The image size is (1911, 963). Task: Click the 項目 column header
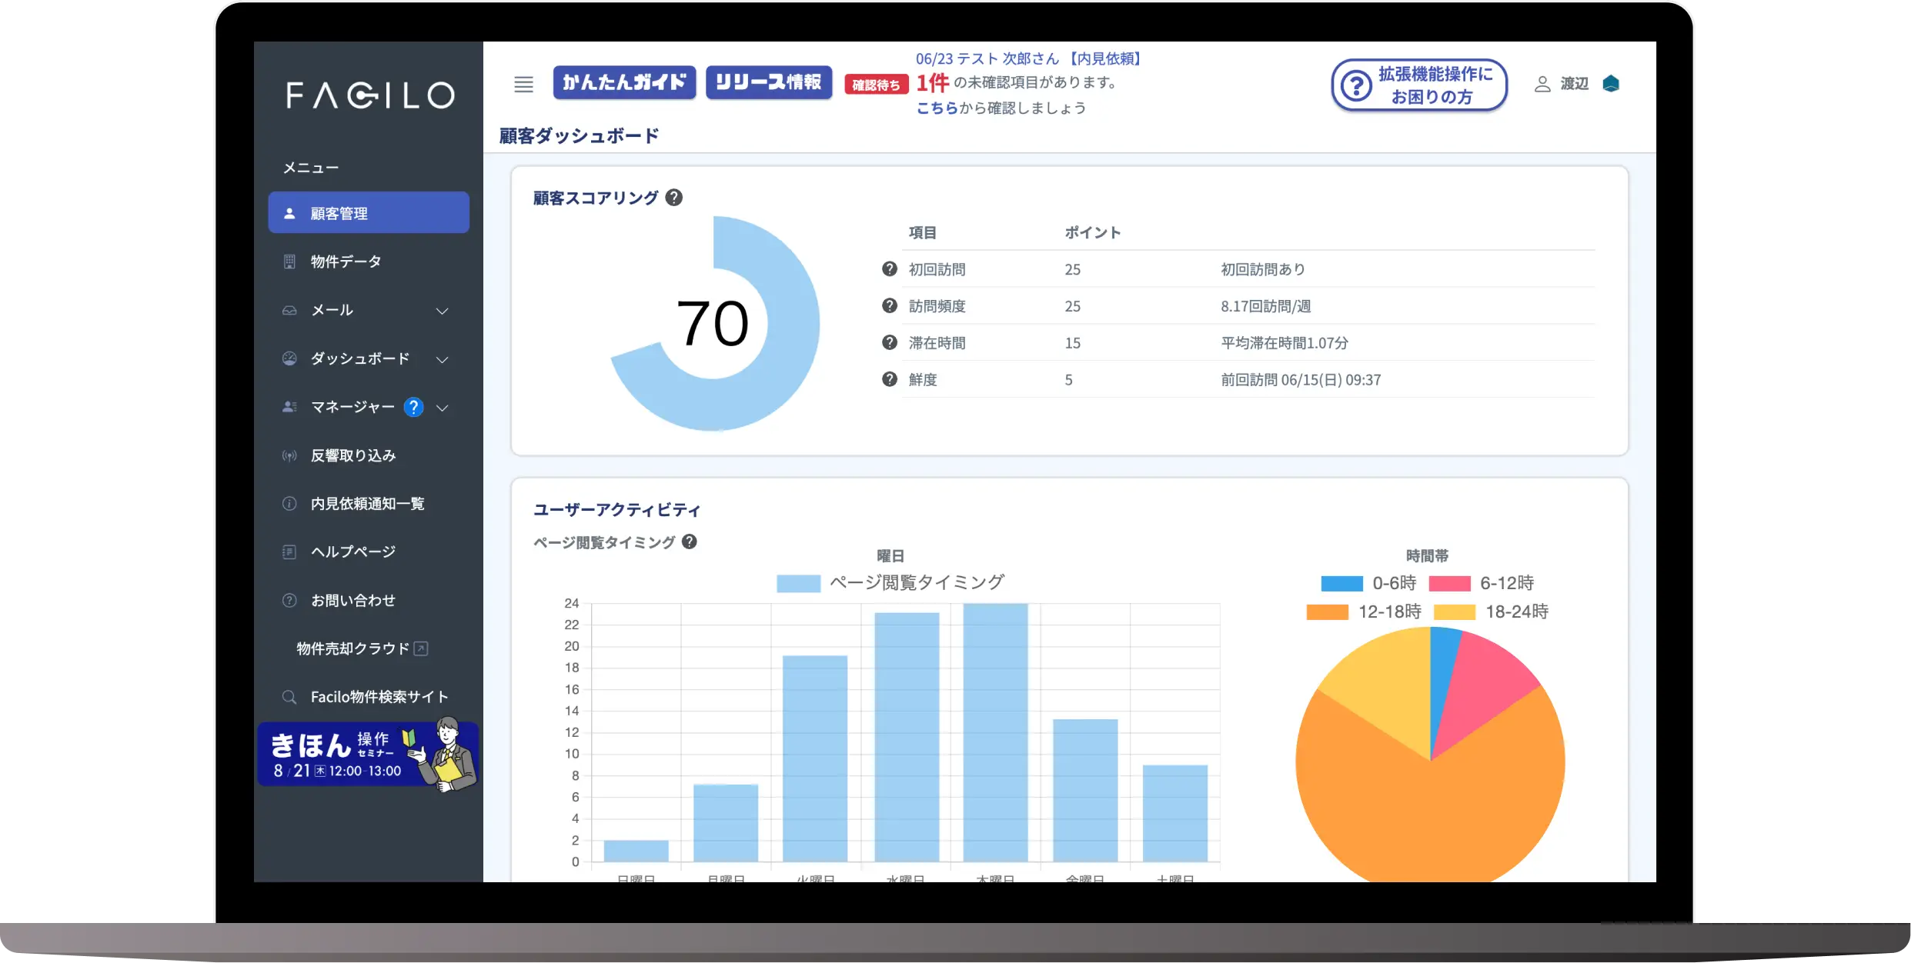tap(923, 232)
